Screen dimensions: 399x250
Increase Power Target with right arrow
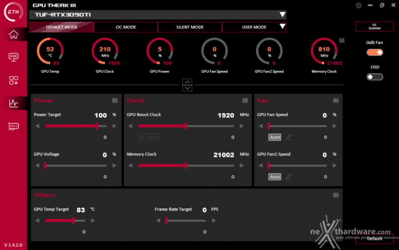click(x=114, y=126)
